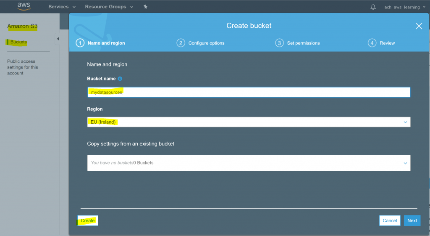Go to step 3 Set permissions

point(298,43)
